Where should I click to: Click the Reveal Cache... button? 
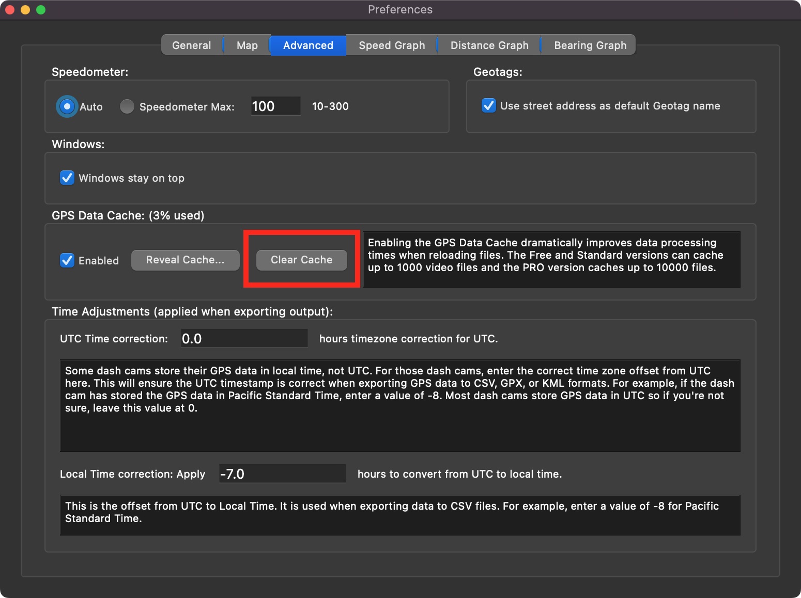pos(185,260)
